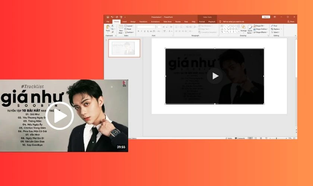
Task: Toggle Underline formatting
Action: coord(145,31)
